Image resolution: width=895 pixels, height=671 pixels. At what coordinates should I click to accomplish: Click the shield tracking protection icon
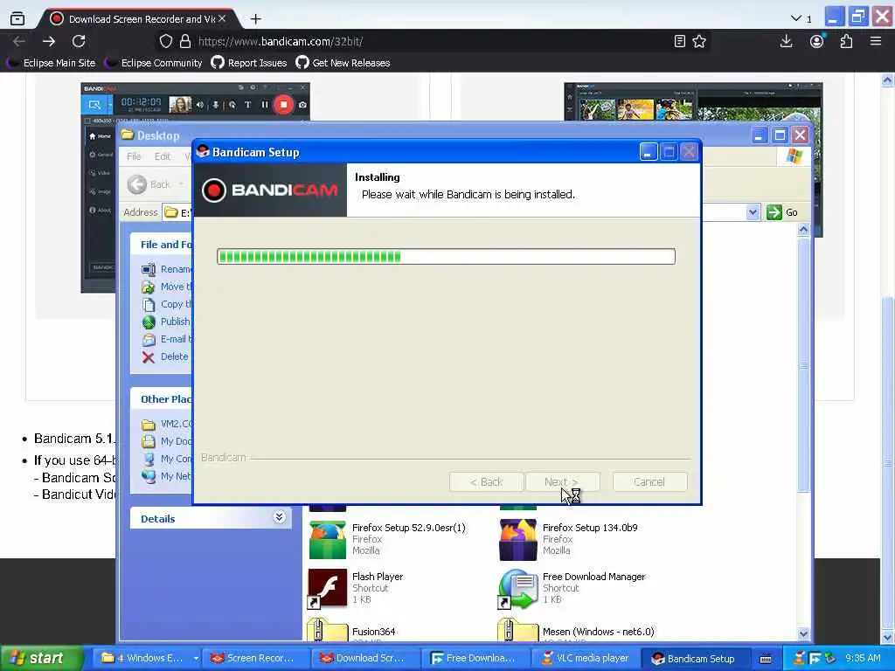(165, 41)
